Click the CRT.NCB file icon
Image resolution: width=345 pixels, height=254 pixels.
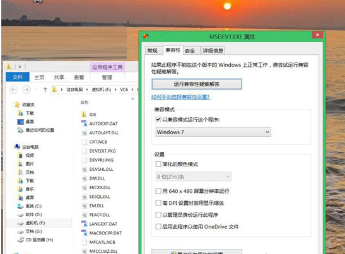pos(85,142)
